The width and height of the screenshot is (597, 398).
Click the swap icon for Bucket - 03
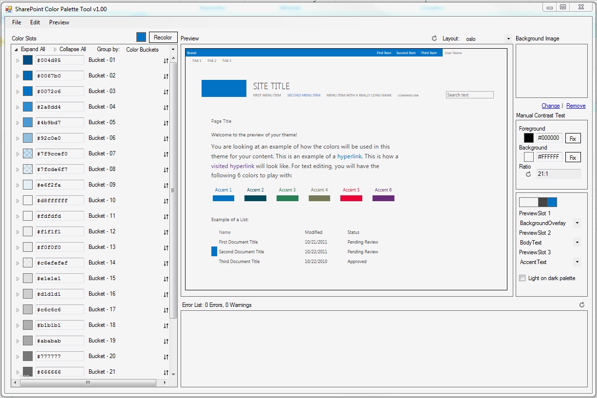pyautogui.click(x=166, y=92)
